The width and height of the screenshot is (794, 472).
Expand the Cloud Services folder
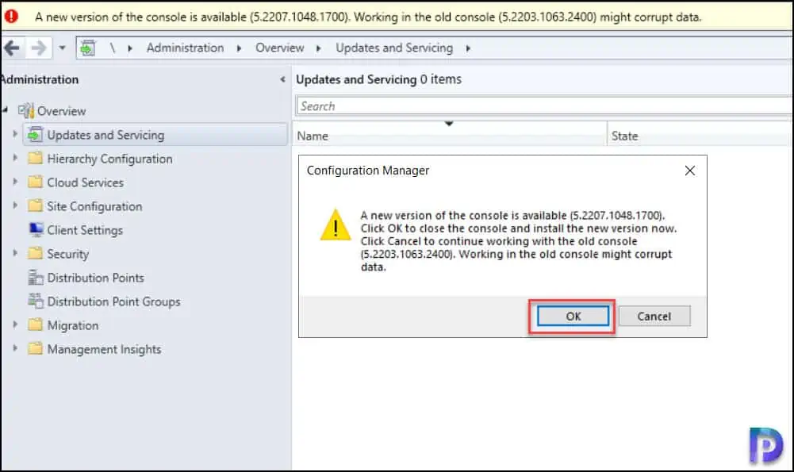tap(15, 182)
